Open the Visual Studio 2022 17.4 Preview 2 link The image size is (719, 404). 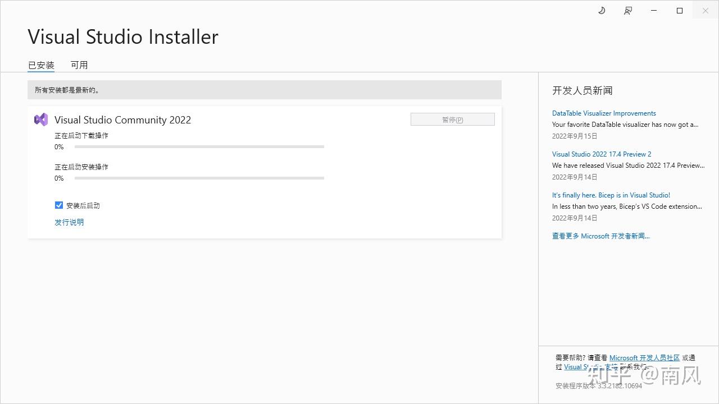(x=602, y=154)
